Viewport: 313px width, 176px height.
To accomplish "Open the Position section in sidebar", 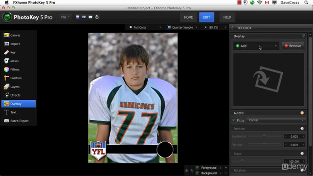I will tap(19, 78).
